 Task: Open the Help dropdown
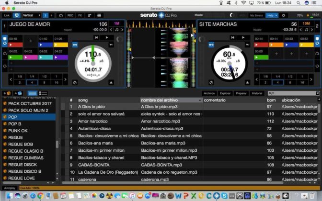(x=272, y=15)
